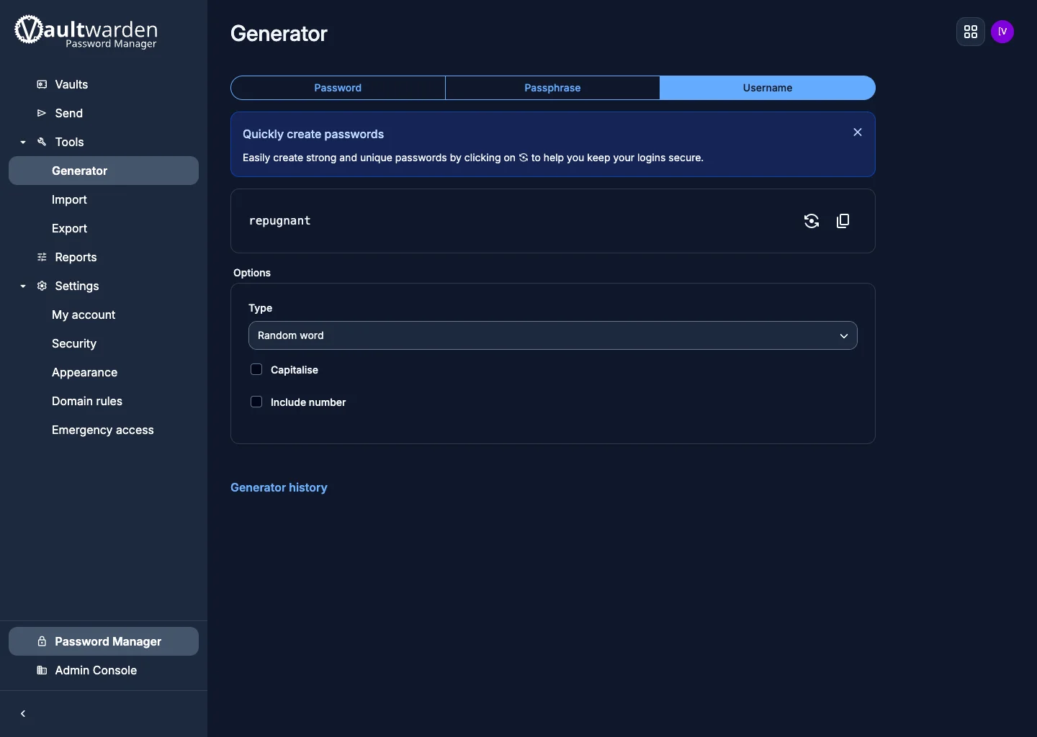Collapse the Settings section chevron
Screen dimensions: 1037x737
tap(23, 286)
